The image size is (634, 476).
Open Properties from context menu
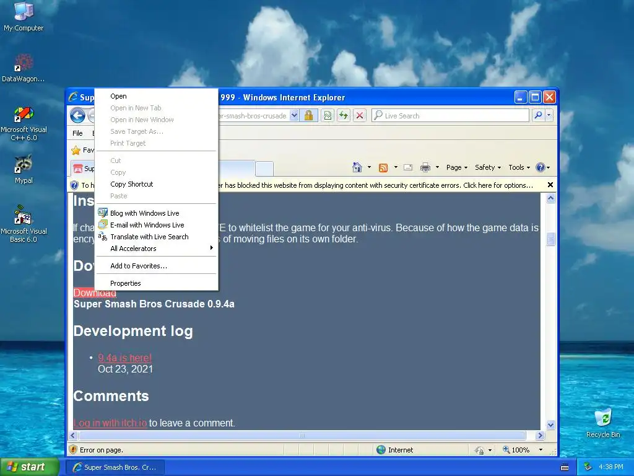click(x=157, y=283)
